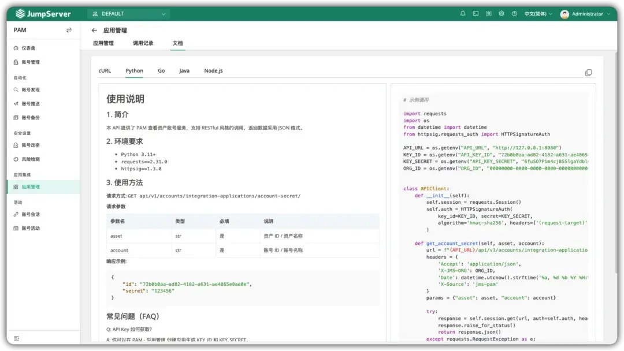Switch to the cURL code tab
Screen dimensions: 624x351
[105, 70]
